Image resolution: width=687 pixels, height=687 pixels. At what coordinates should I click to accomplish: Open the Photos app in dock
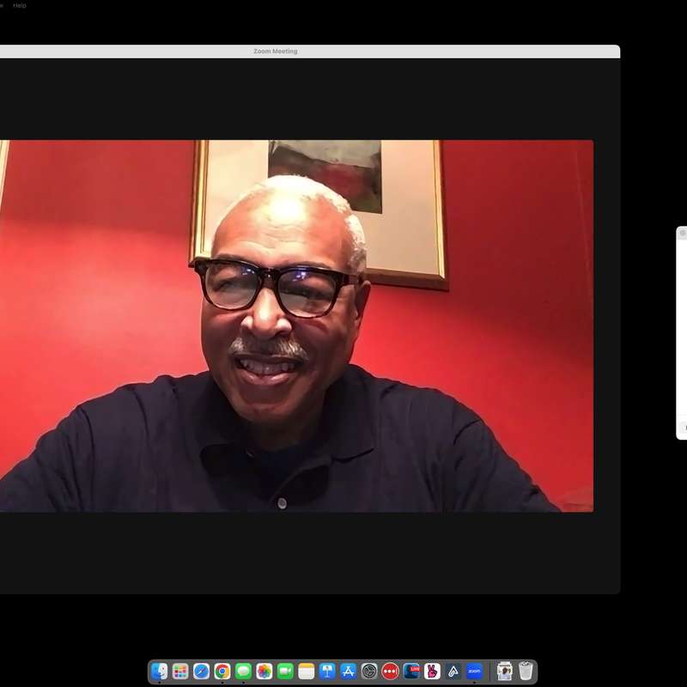tap(264, 672)
